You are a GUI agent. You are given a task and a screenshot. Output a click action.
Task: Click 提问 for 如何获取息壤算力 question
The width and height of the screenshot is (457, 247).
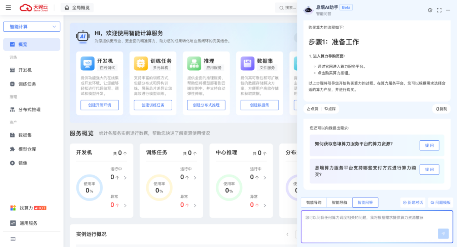point(429,145)
